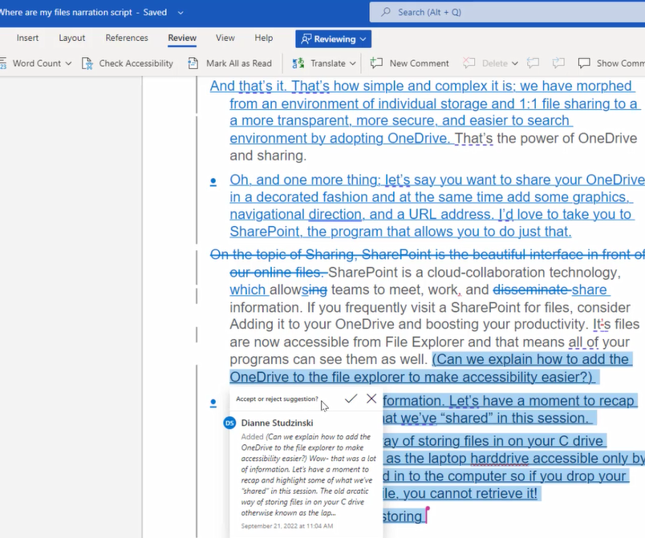Expand the Word Count dropdown

(68, 63)
